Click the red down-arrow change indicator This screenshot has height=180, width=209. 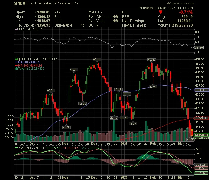point(161,12)
